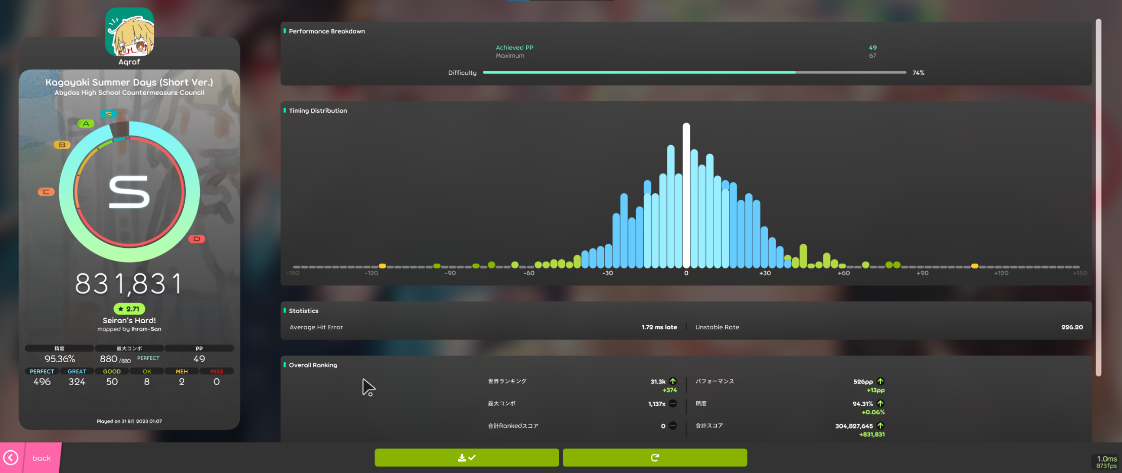1122x473 pixels.
Task: Click the green A grade badge
Action: tap(86, 123)
